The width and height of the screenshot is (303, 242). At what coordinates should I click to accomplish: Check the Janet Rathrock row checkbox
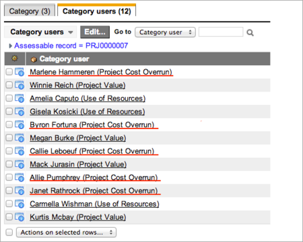tap(9, 190)
